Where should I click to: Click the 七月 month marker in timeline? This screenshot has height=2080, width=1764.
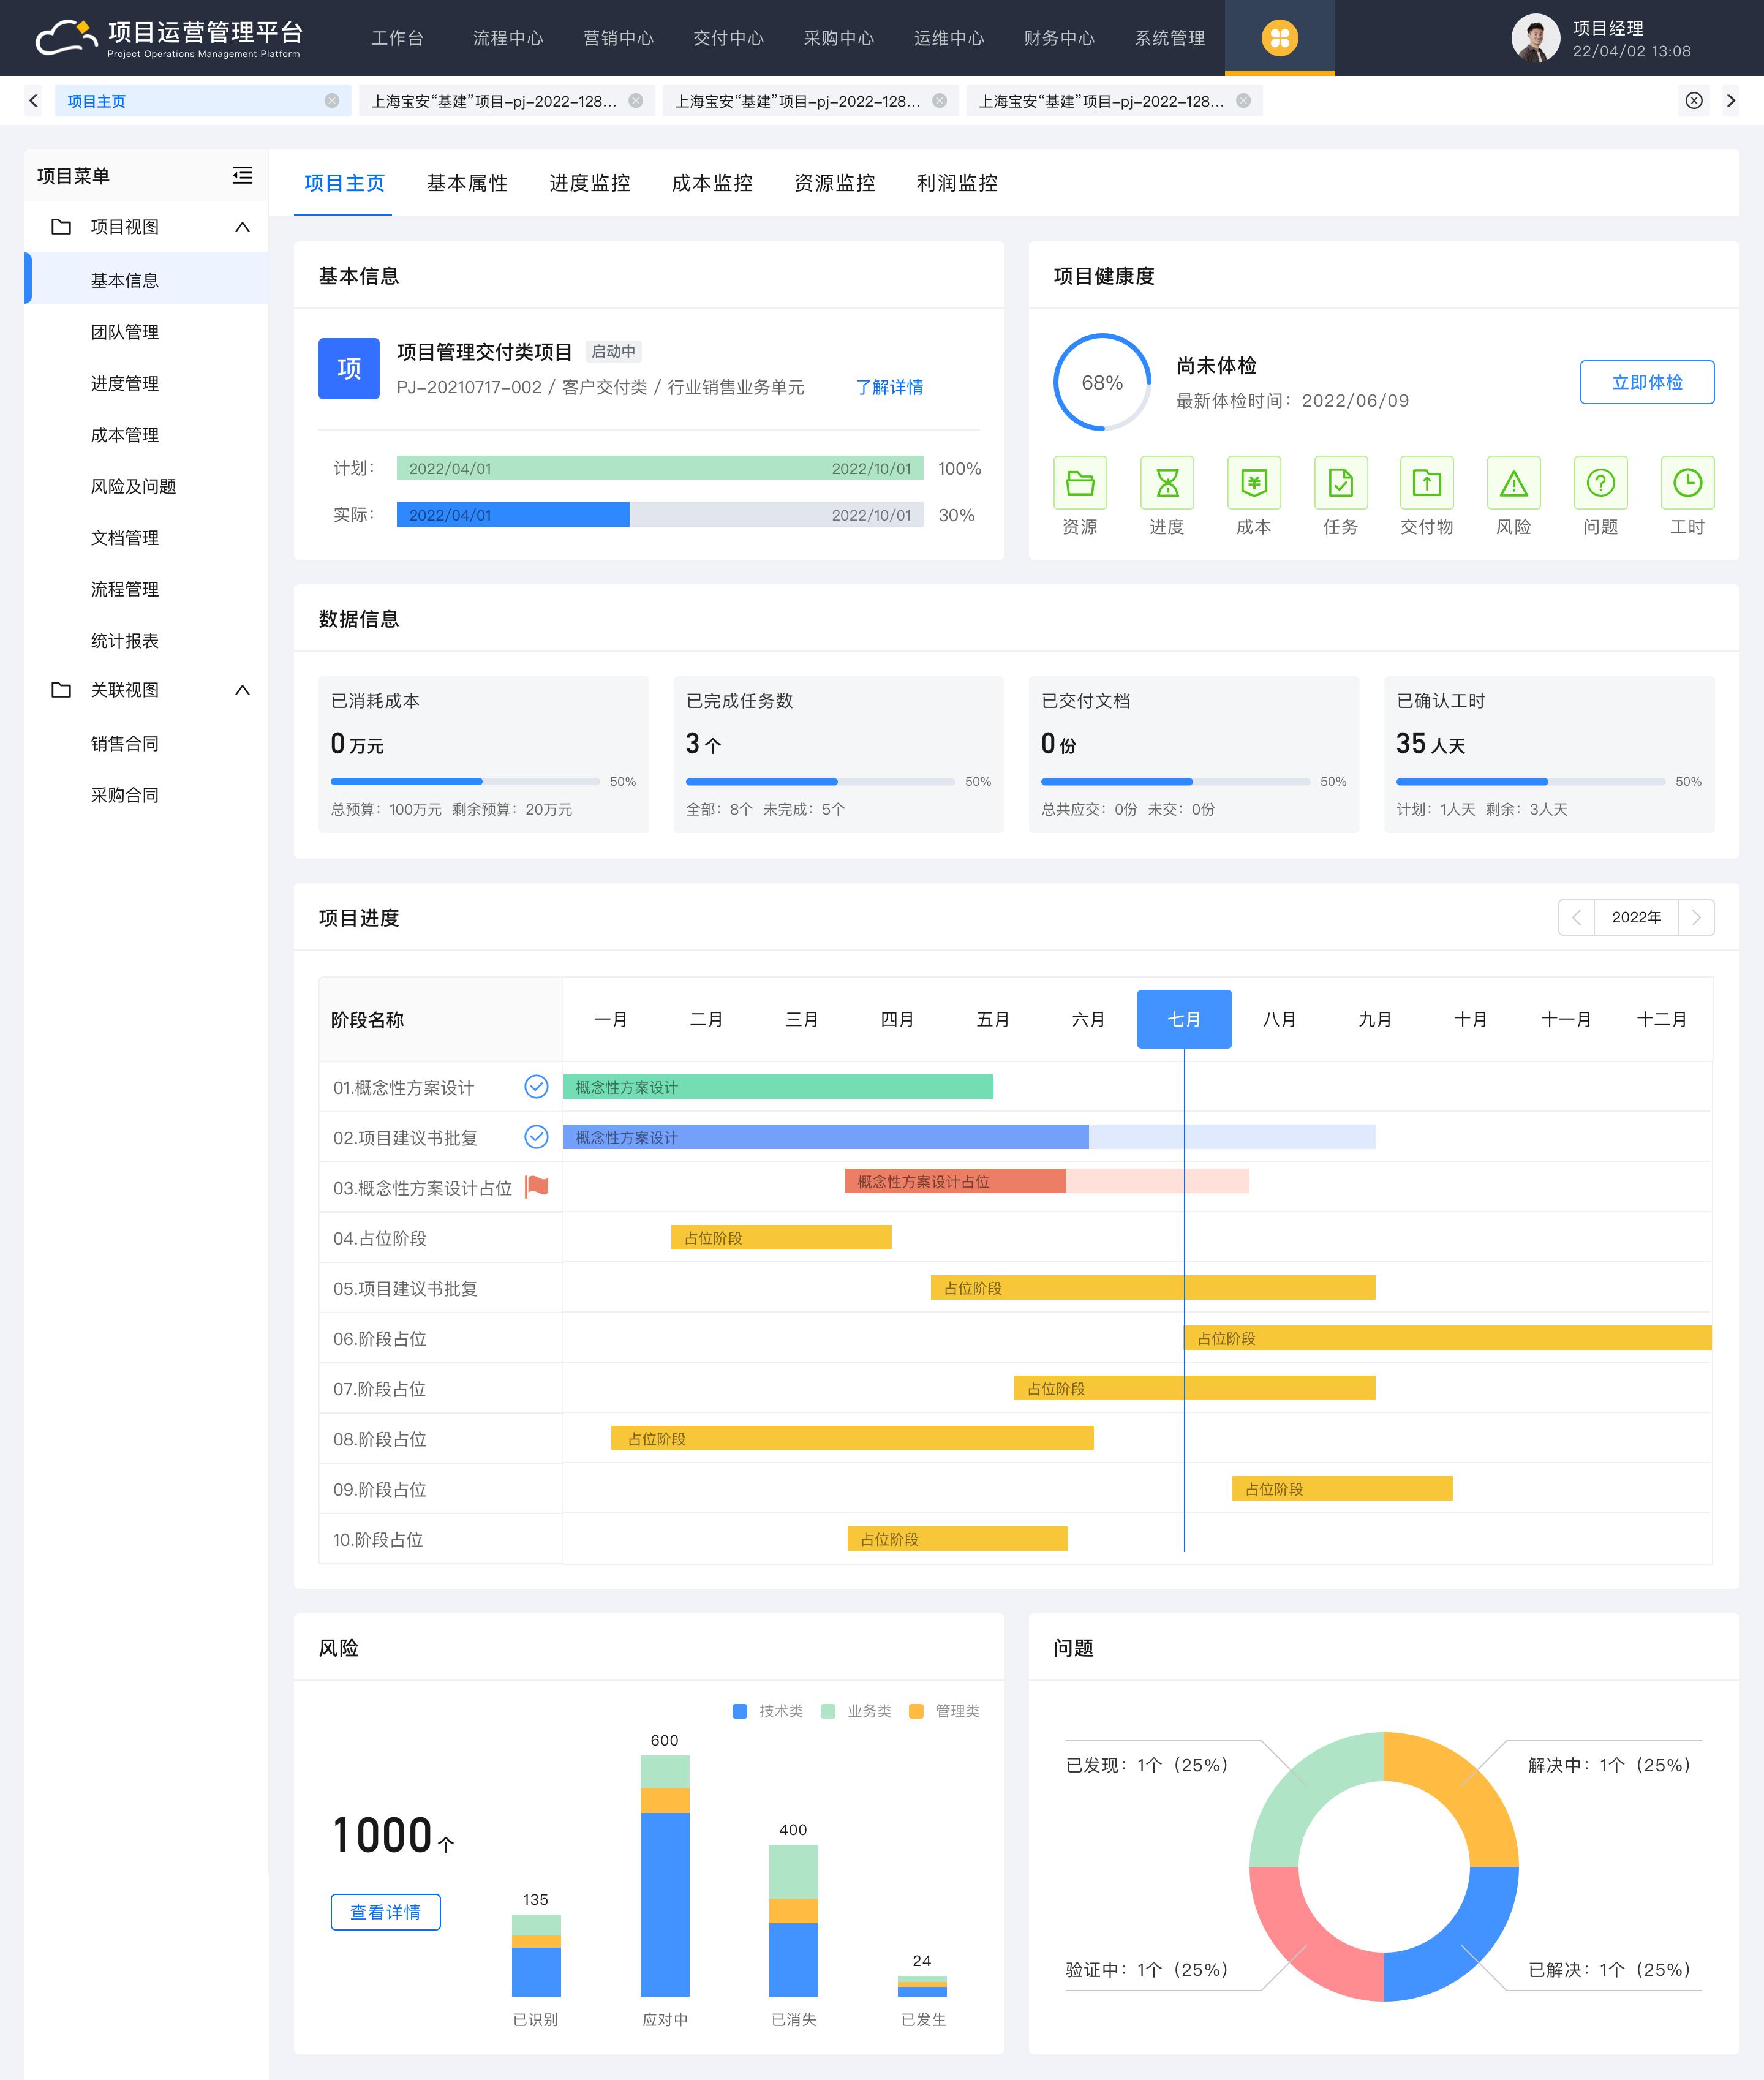1184,1019
